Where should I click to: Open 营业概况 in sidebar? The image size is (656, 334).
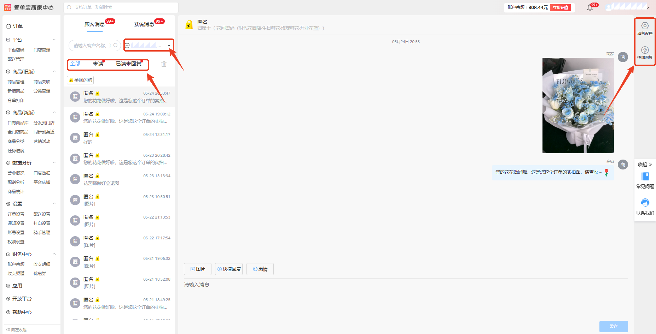pyautogui.click(x=16, y=173)
